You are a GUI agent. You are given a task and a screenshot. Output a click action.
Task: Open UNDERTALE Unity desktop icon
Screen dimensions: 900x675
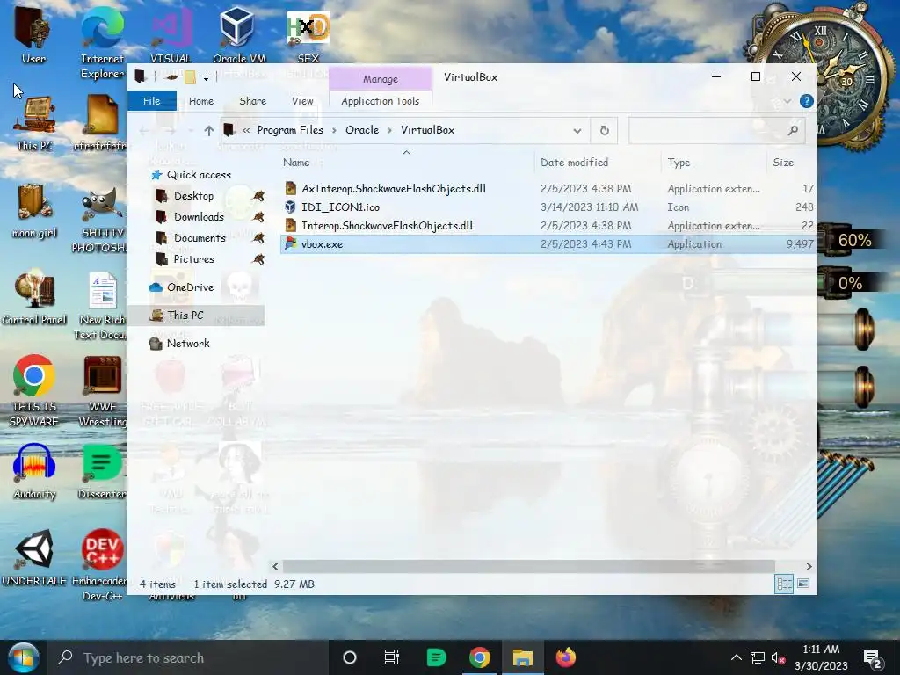click(x=34, y=559)
